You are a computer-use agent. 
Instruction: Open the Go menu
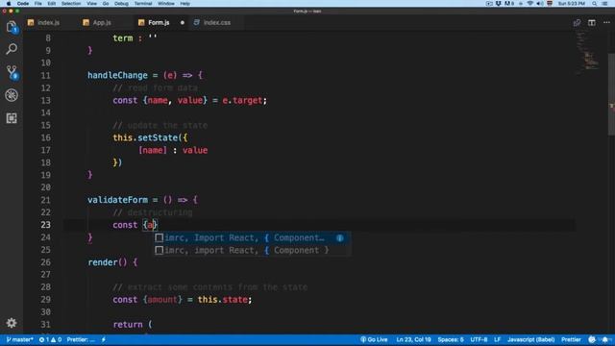(x=106, y=4)
